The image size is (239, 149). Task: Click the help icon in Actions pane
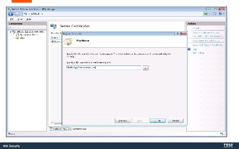click(189, 49)
